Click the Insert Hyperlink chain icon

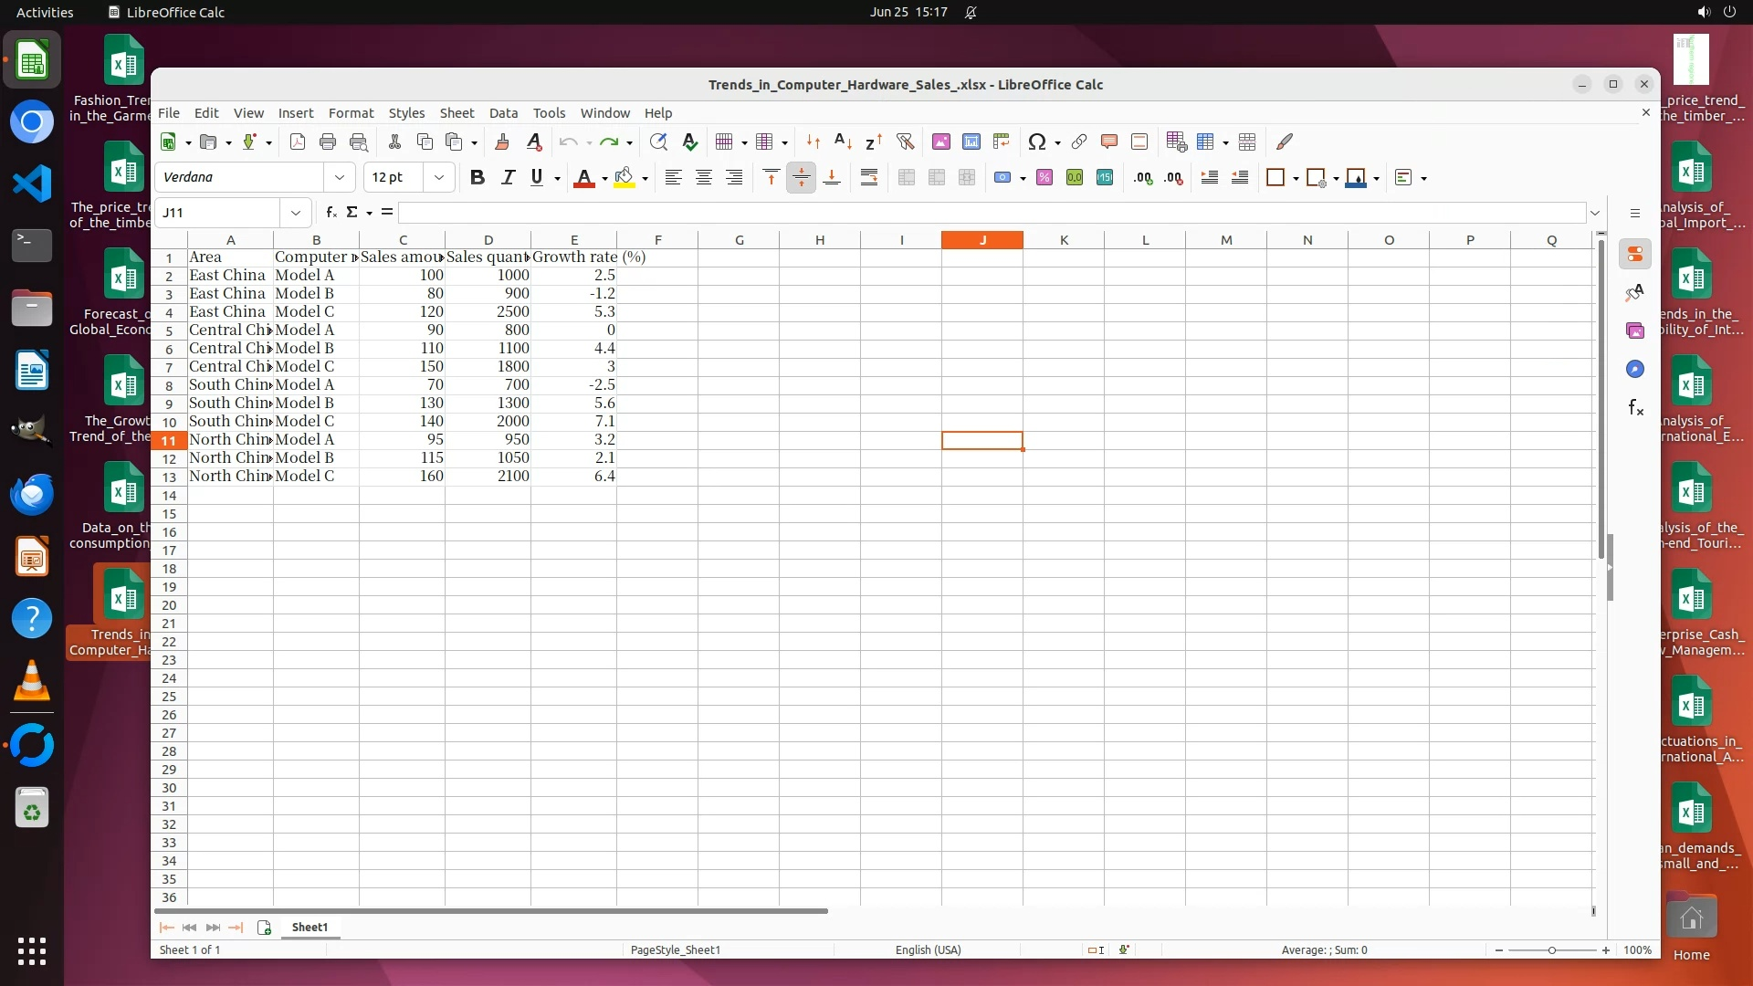pyautogui.click(x=1078, y=142)
